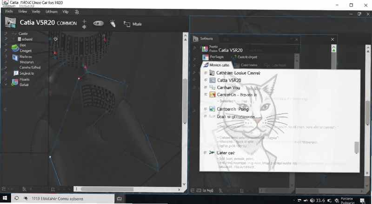Click the viewport vertical scrollbar up arrow

coord(185,37)
